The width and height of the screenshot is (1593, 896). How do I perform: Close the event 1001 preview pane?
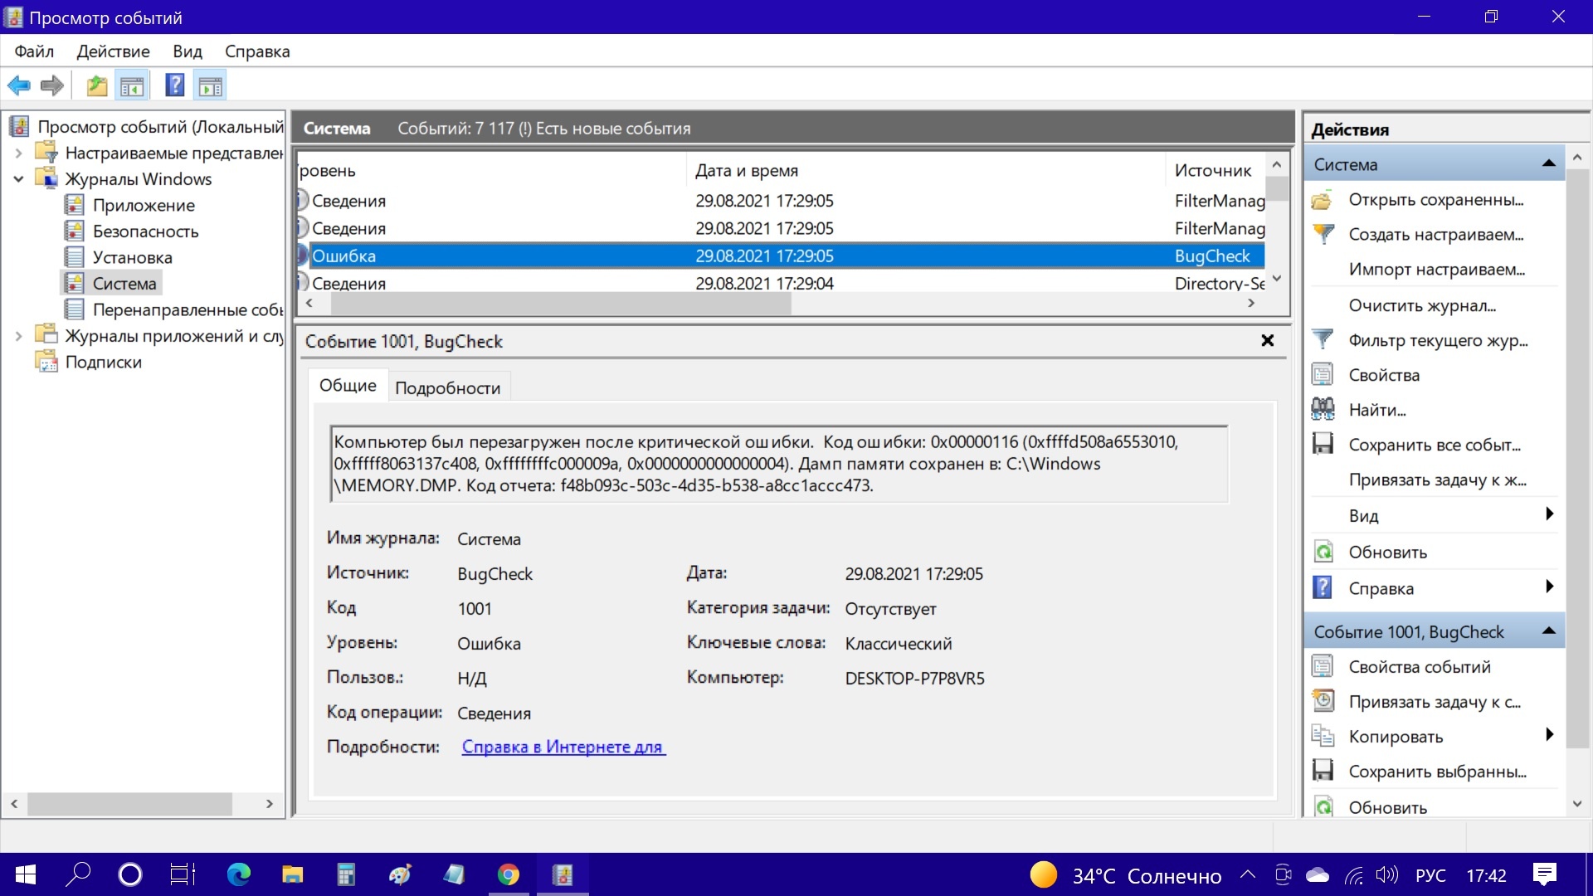point(1267,341)
